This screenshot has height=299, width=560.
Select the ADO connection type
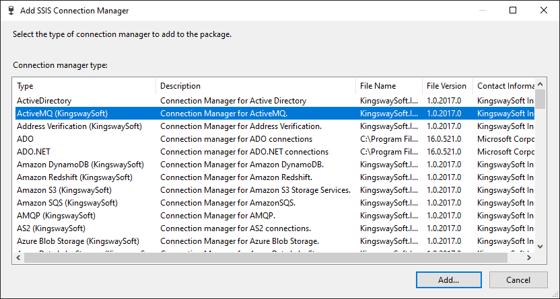click(25, 139)
